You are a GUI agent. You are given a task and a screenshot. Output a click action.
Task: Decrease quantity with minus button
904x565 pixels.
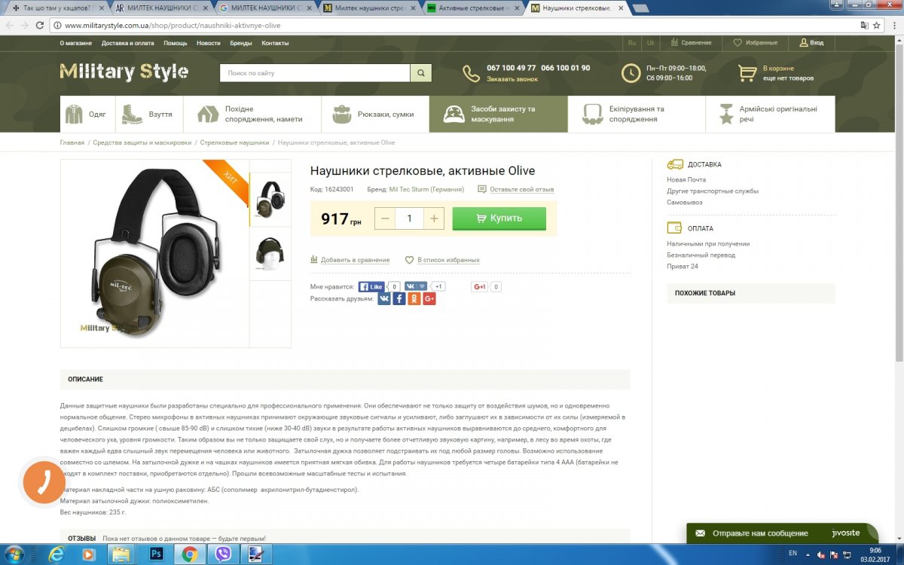pos(385,218)
